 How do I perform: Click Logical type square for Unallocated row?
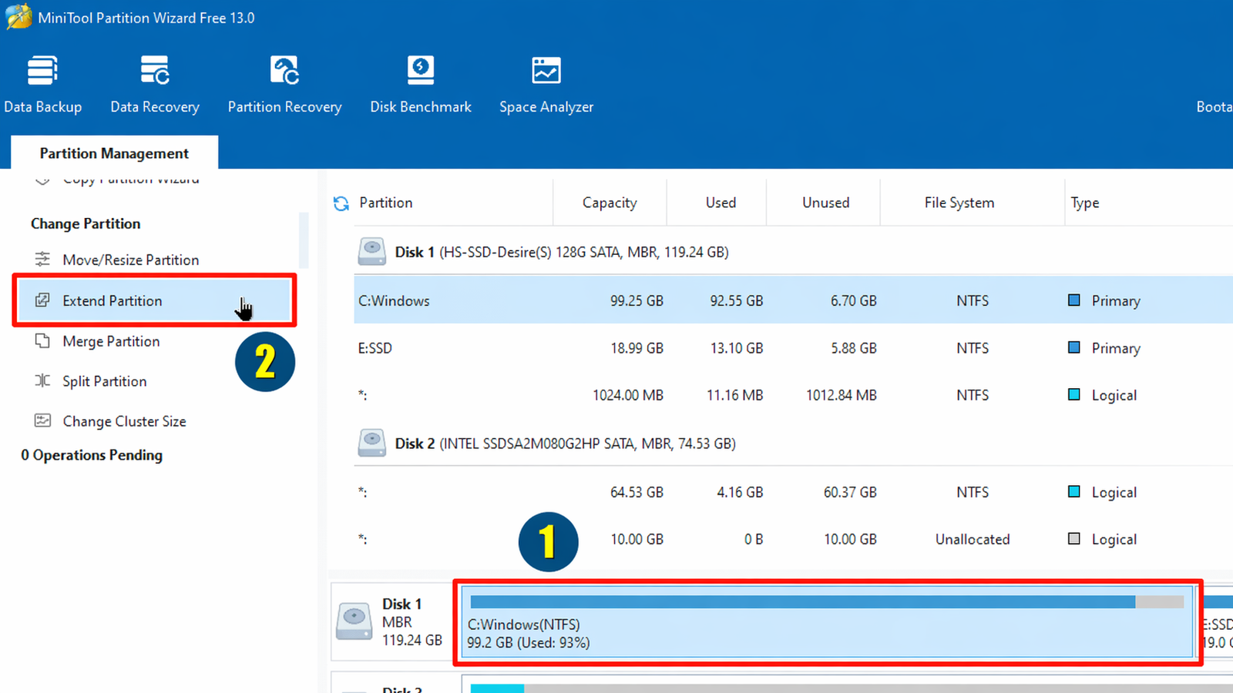coord(1073,538)
